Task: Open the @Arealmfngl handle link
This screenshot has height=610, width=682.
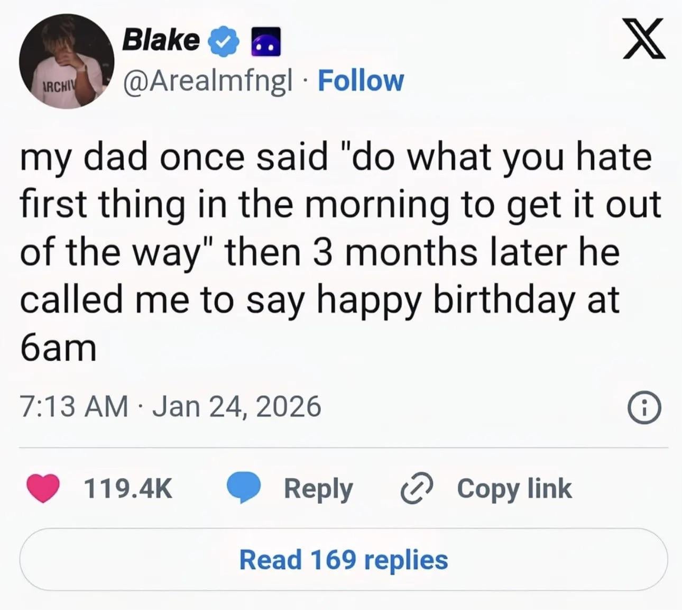Action: tap(207, 81)
